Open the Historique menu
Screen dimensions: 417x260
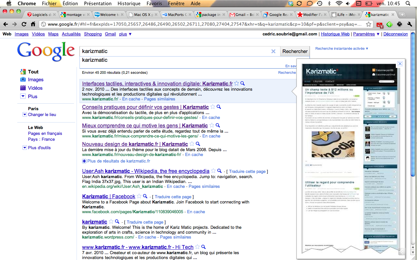coord(129,4)
